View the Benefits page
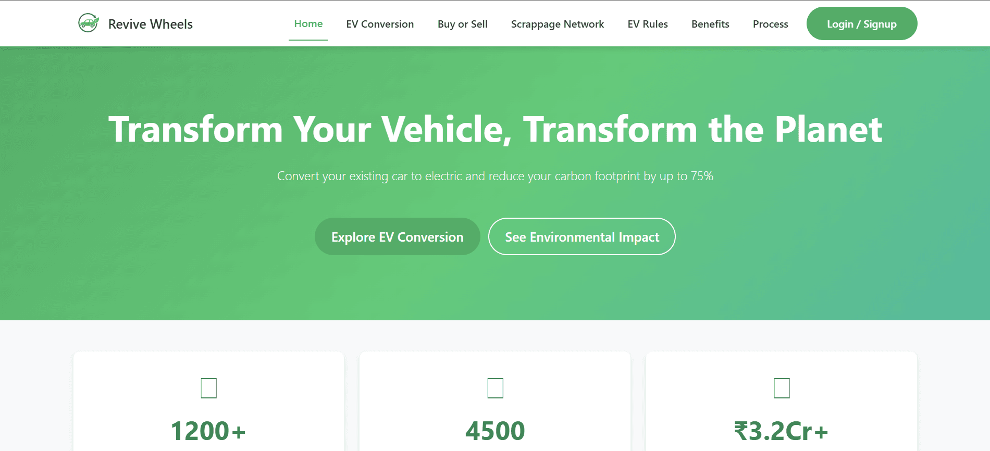990x451 pixels. (x=710, y=24)
